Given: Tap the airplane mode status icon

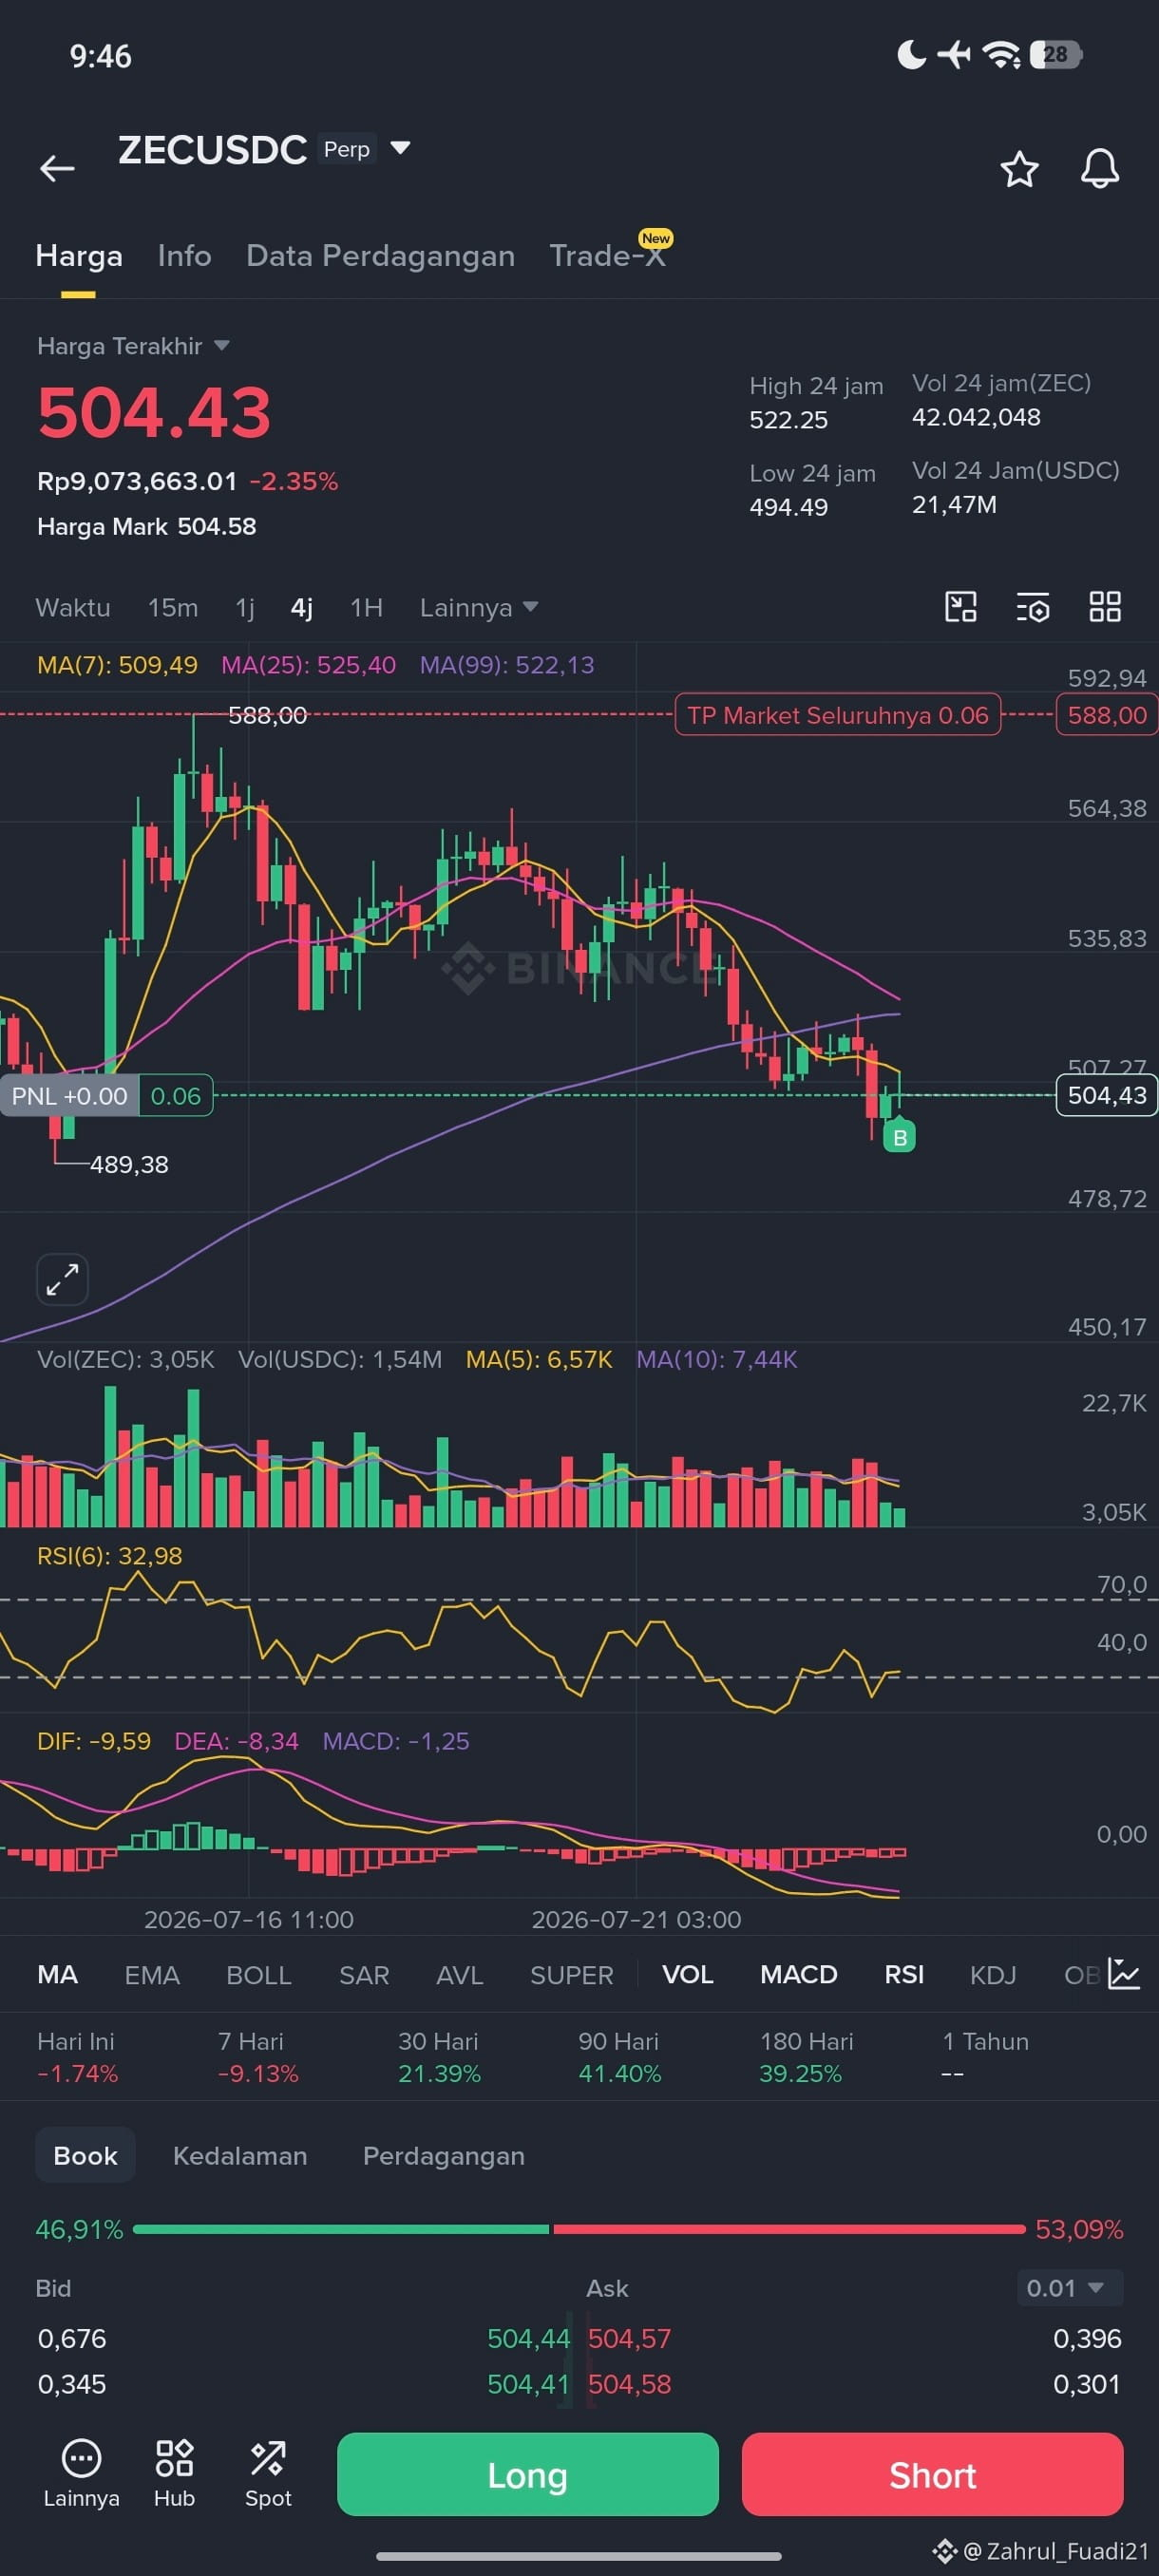Looking at the screenshot, I should click(x=954, y=54).
